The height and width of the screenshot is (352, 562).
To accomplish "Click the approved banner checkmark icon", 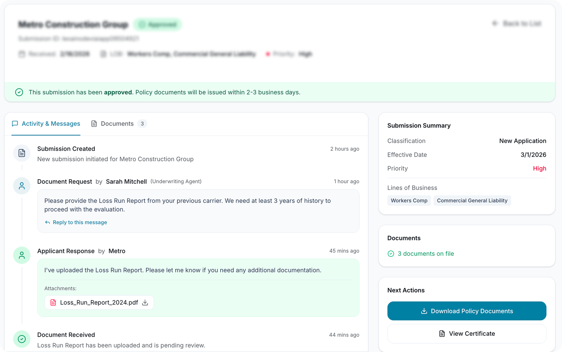I will point(19,92).
